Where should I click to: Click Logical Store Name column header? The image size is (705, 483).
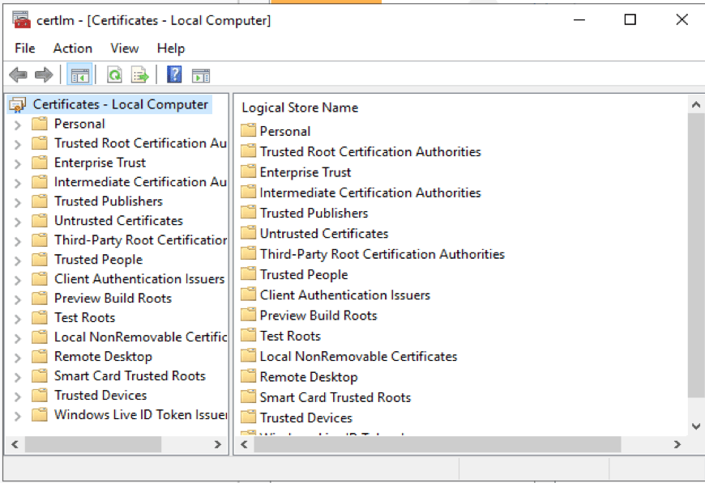click(300, 108)
